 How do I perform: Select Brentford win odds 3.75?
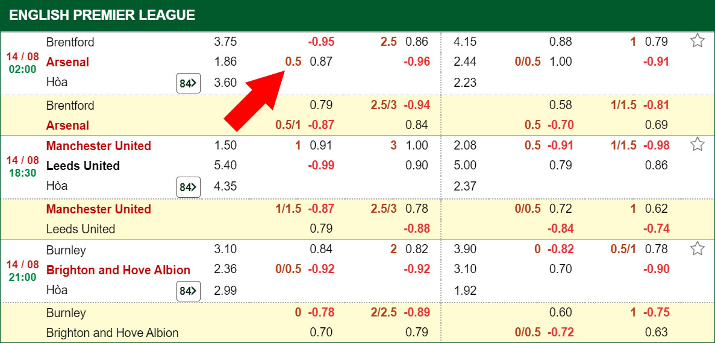pyautogui.click(x=225, y=42)
